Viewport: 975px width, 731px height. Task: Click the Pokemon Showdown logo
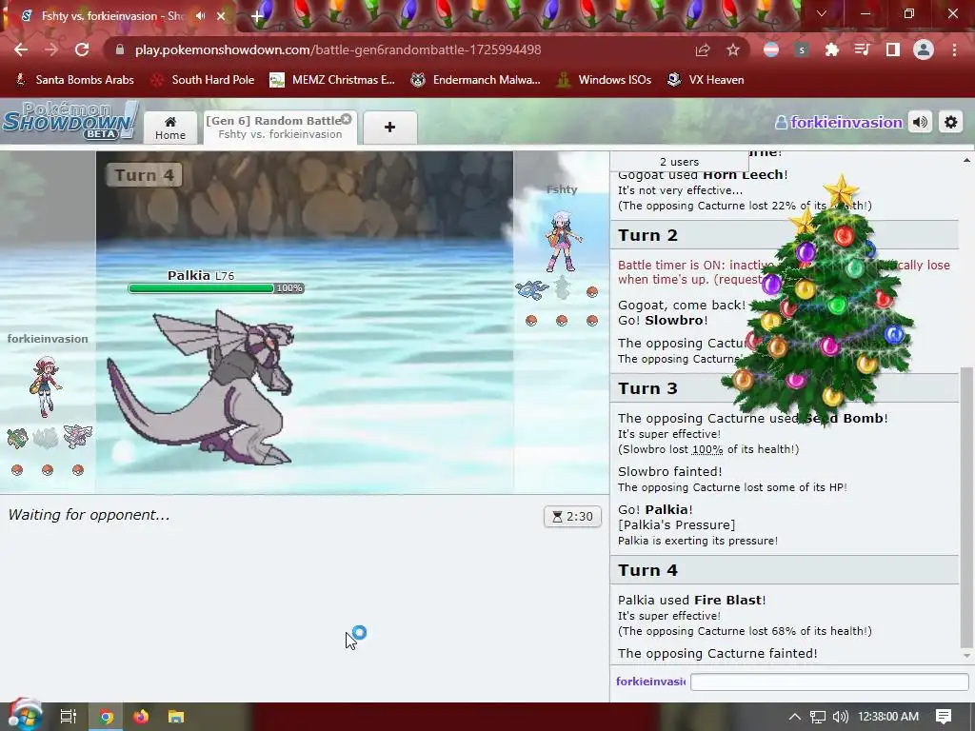70,121
